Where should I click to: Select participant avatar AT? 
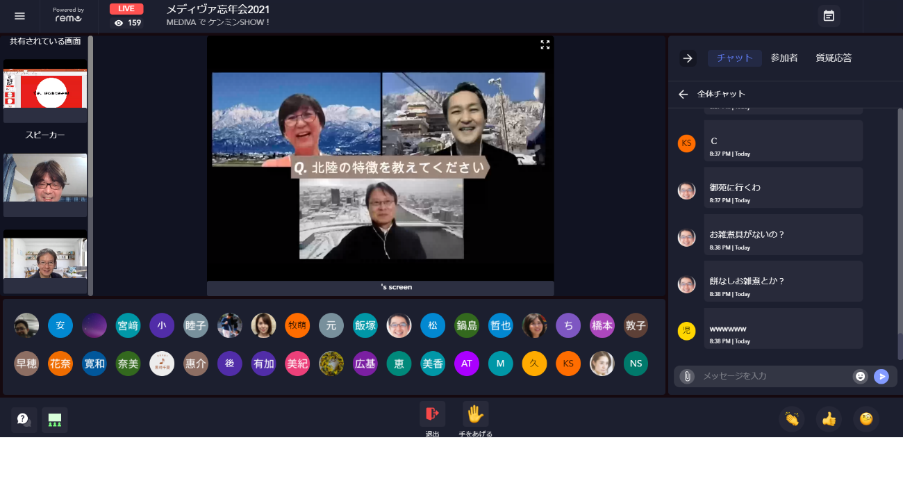(x=467, y=364)
